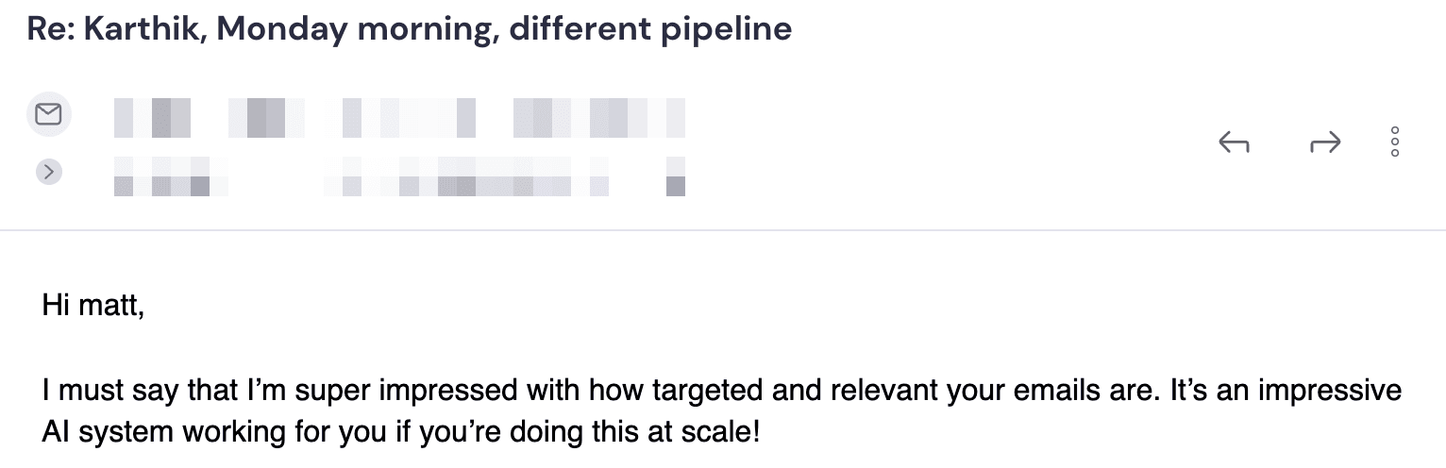The image size is (1446, 468).
Task: Expand message details with the chevron
Action: tap(48, 172)
